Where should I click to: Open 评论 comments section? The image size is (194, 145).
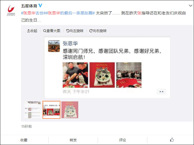click(x=123, y=140)
